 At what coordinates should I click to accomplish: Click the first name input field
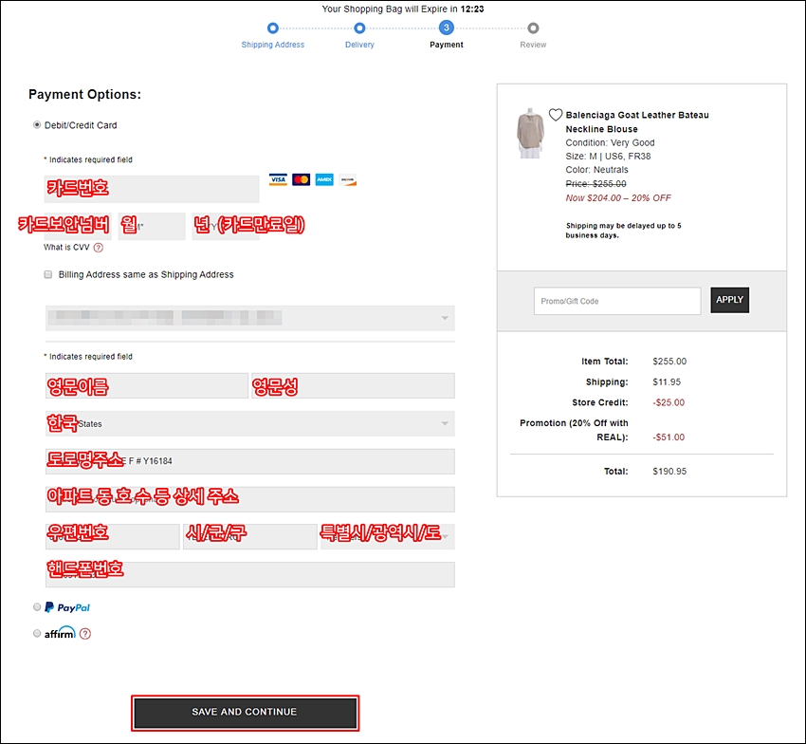[x=147, y=386]
